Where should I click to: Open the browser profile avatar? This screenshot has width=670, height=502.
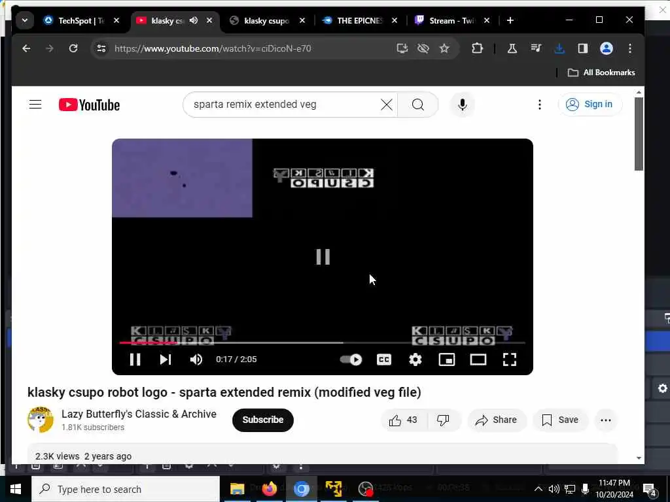point(607,48)
